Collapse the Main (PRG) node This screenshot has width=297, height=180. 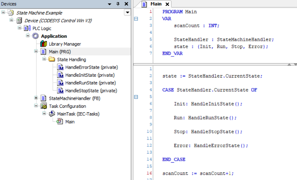click(x=36, y=51)
